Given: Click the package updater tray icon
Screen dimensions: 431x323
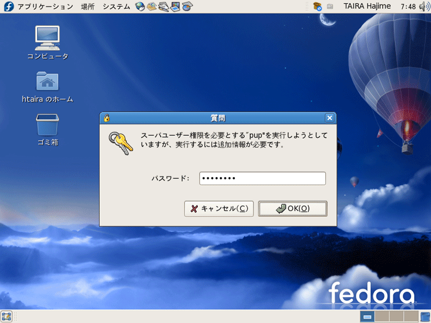Looking at the screenshot, I should [317, 7].
